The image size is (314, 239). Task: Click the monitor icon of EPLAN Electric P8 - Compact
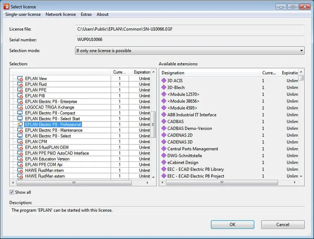[x=20, y=113]
